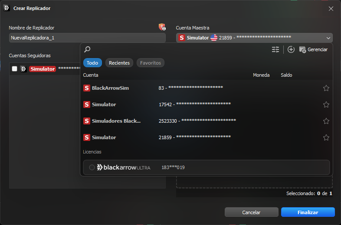Image resolution: width=341 pixels, height=225 pixels.
Task: Close the Crear Replicador dialog
Action: (x=331, y=9)
